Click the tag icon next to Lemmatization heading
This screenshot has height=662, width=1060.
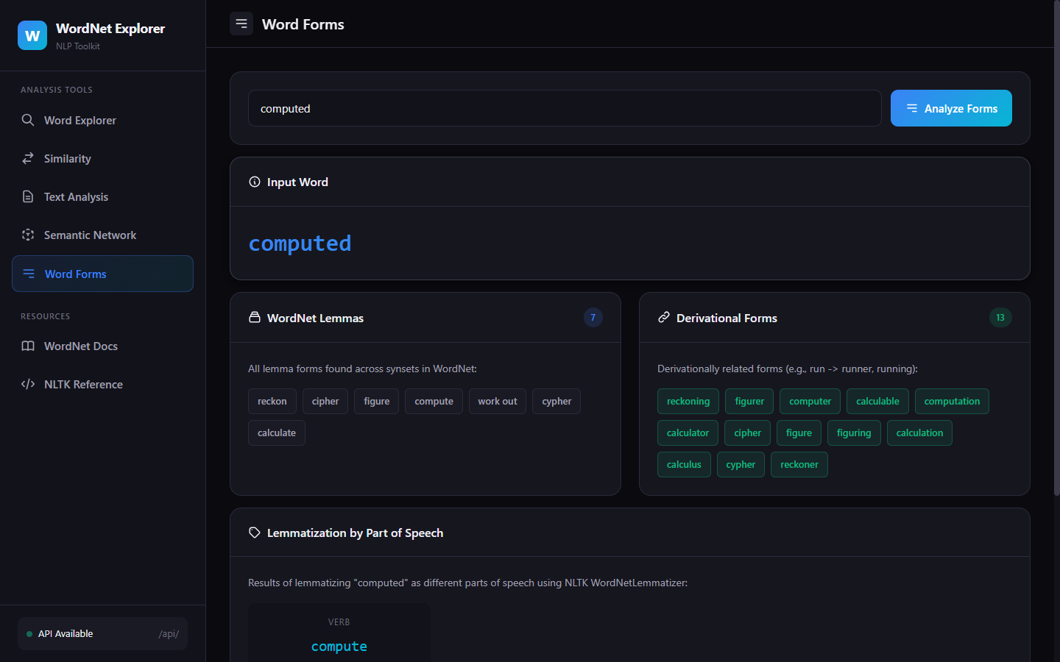[254, 533]
